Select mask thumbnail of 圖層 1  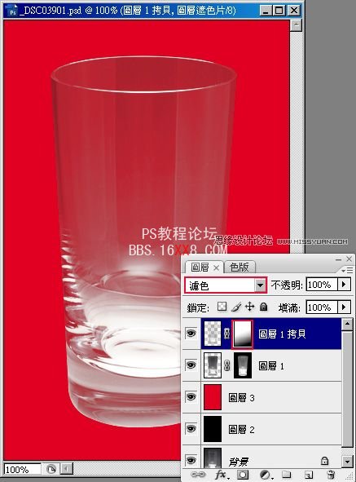coord(243,365)
